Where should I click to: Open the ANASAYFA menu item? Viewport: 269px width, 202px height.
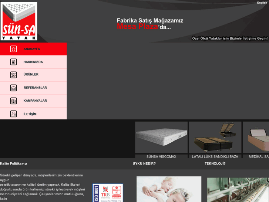tap(33, 49)
